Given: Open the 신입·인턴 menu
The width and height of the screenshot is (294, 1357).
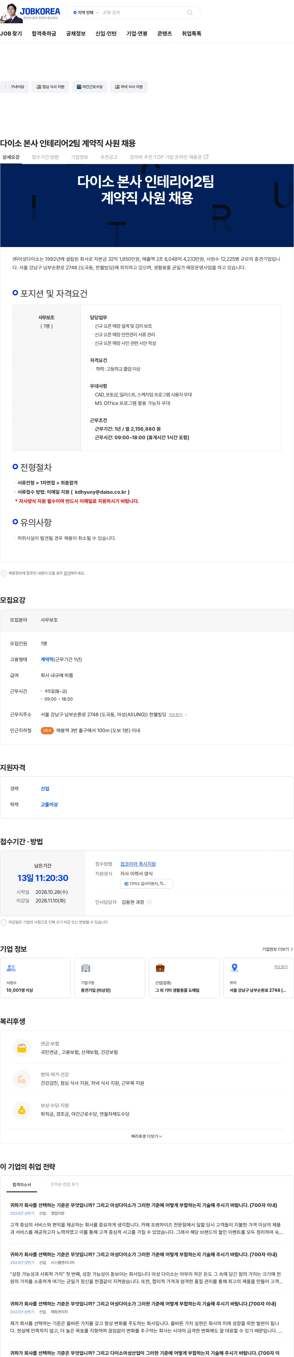Looking at the screenshot, I should 106,34.
